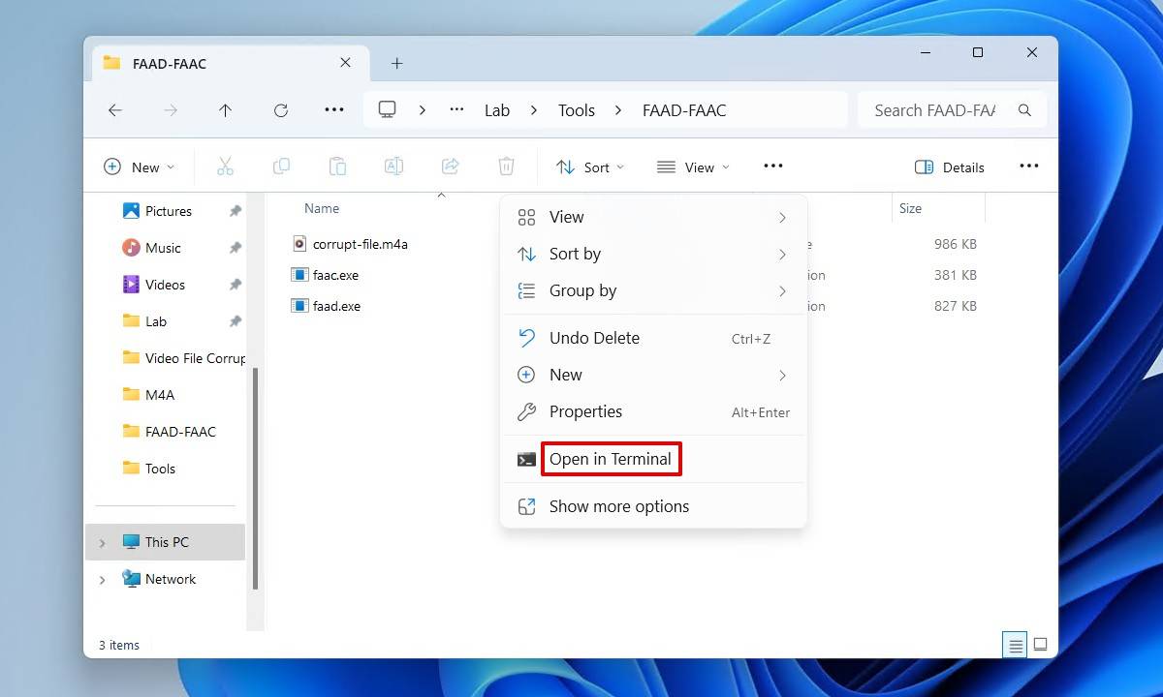
Task: Click the search magnifier icon
Action: point(1024,110)
